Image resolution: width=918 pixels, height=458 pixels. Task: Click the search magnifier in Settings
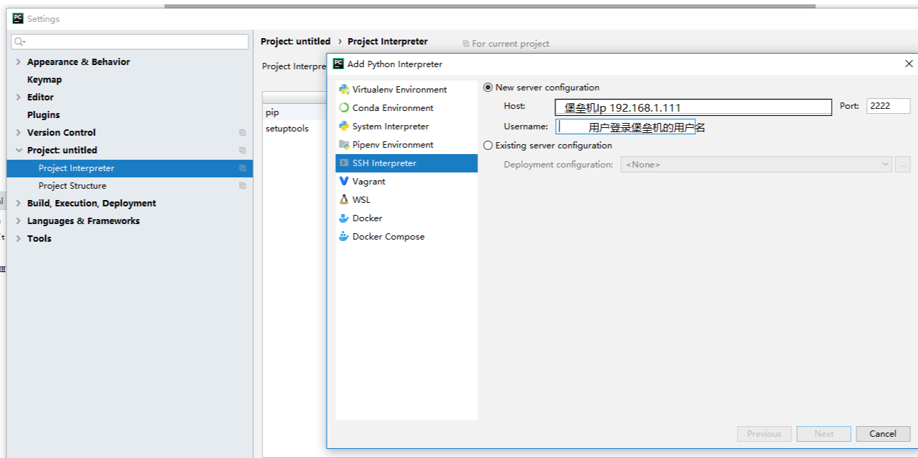18,42
